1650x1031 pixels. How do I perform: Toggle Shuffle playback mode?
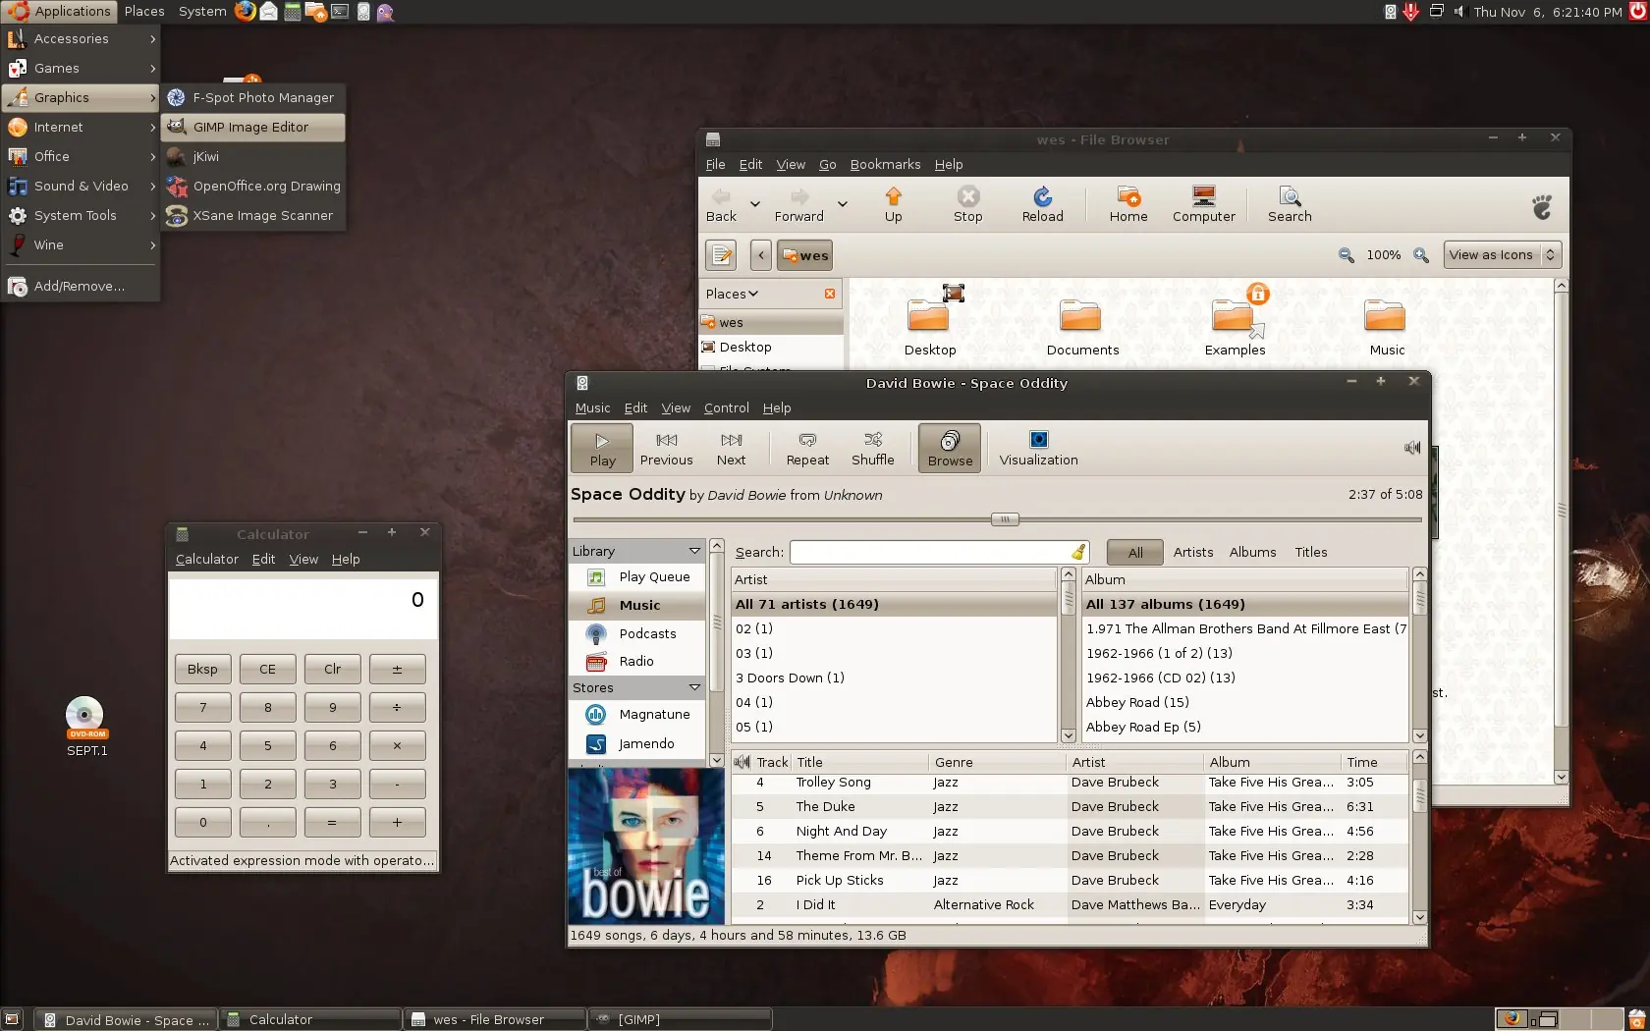tap(872, 449)
